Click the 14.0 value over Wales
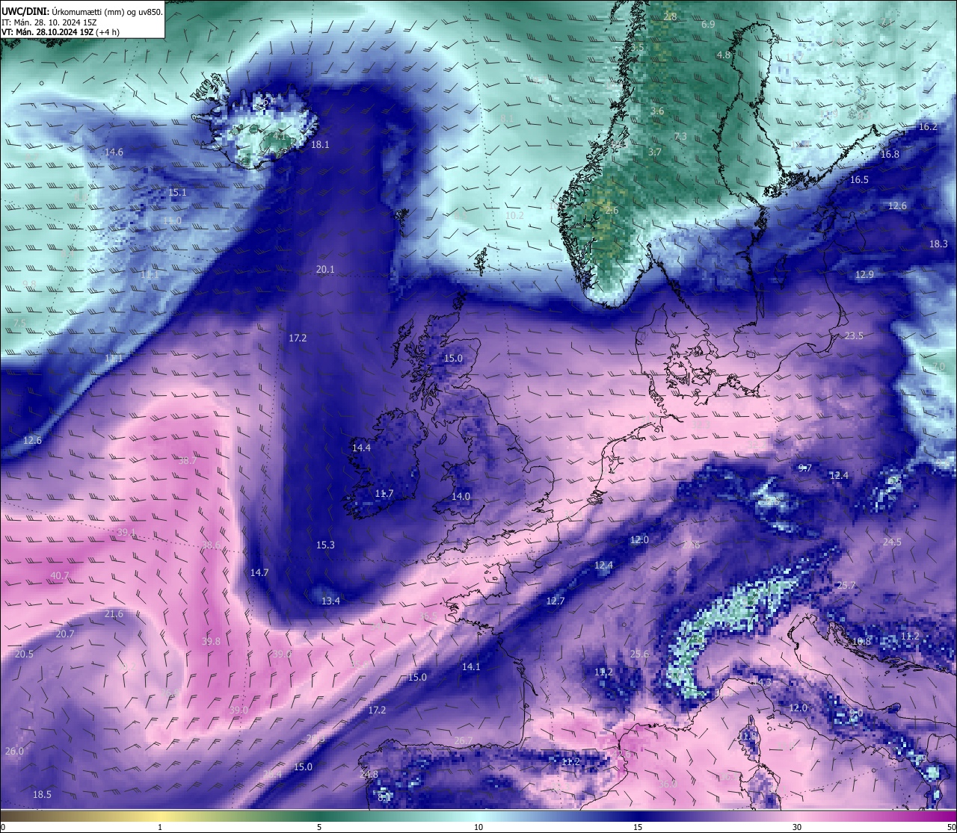The image size is (957, 833). point(461,496)
